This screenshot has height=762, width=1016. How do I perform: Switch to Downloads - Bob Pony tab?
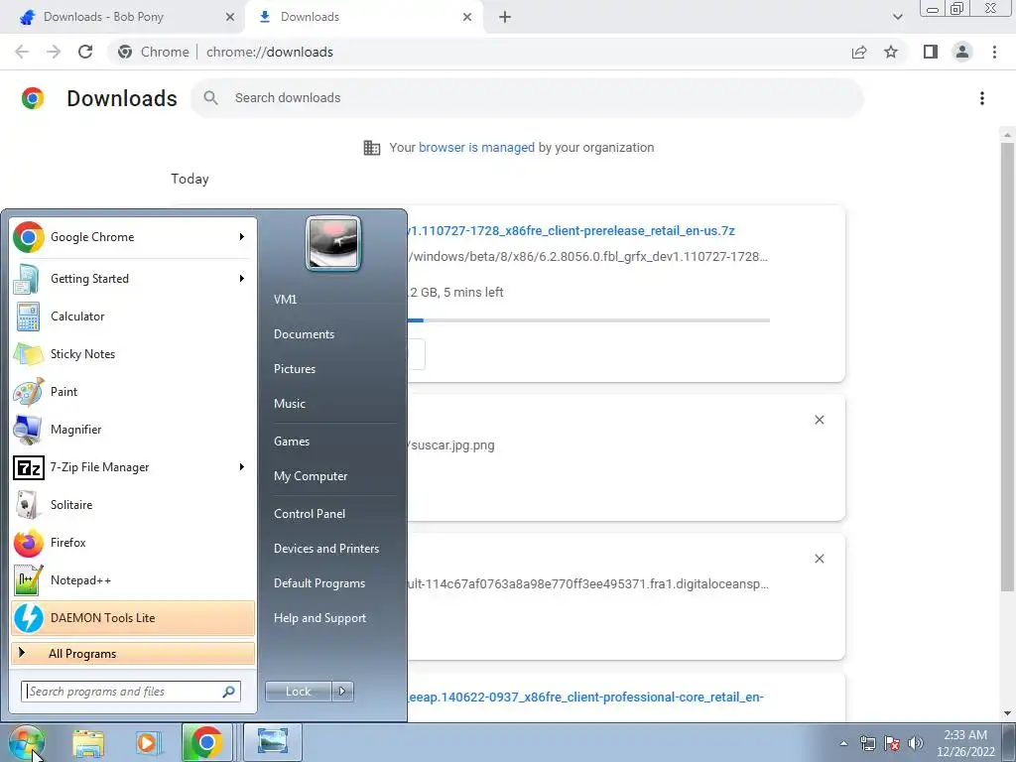pyautogui.click(x=123, y=17)
